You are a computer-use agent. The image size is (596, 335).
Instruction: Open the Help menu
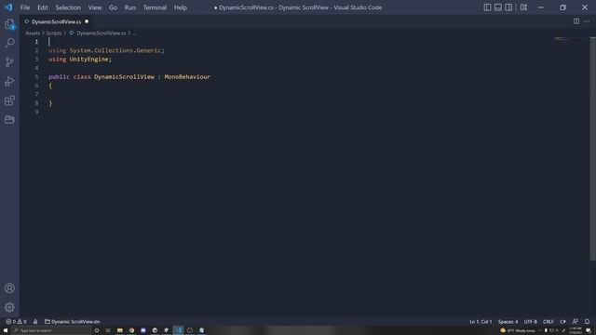(x=180, y=7)
